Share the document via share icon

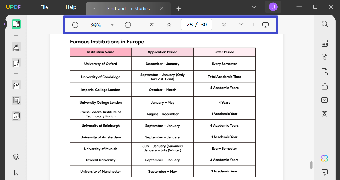pos(325,86)
